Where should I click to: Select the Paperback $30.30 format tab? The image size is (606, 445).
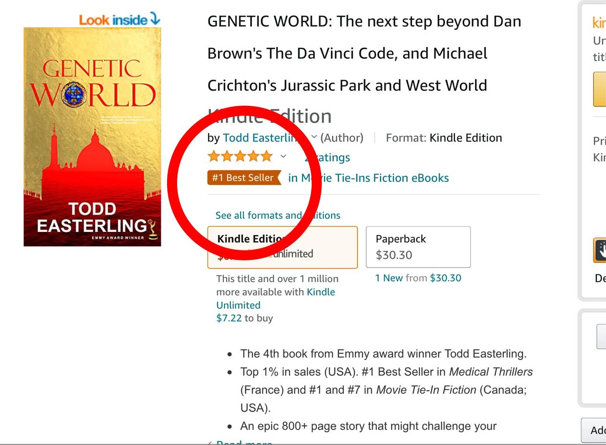pos(418,247)
